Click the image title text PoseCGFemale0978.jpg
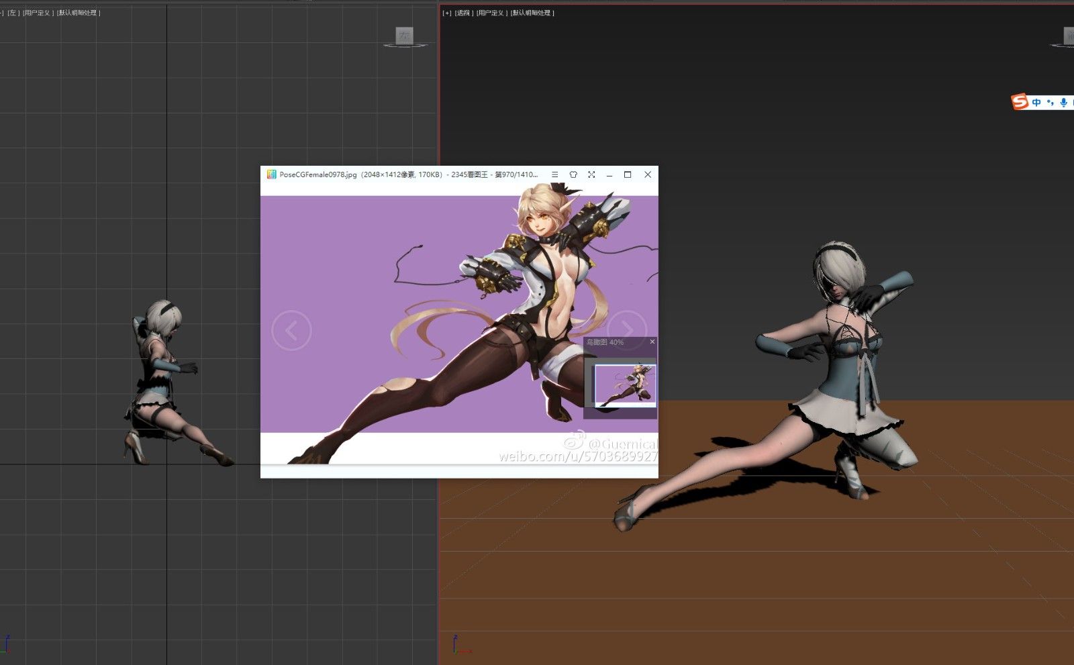 coord(318,174)
